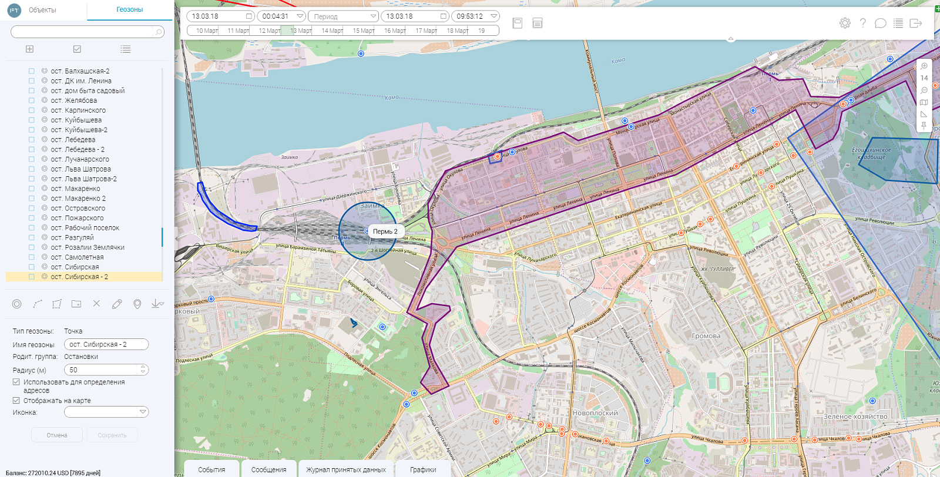Open settings gear in top toolbar
Screen dimensions: 940x477
(x=845, y=23)
